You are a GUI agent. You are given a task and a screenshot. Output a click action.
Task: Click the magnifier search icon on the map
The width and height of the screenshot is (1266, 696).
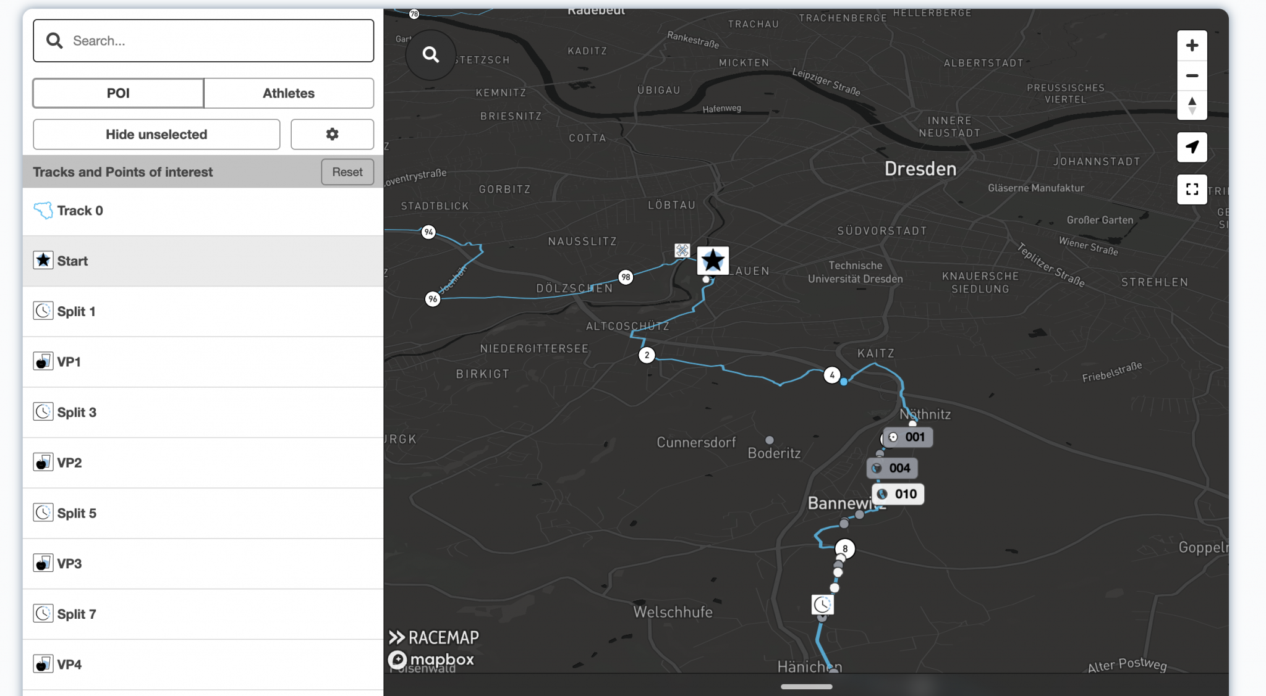tap(431, 55)
